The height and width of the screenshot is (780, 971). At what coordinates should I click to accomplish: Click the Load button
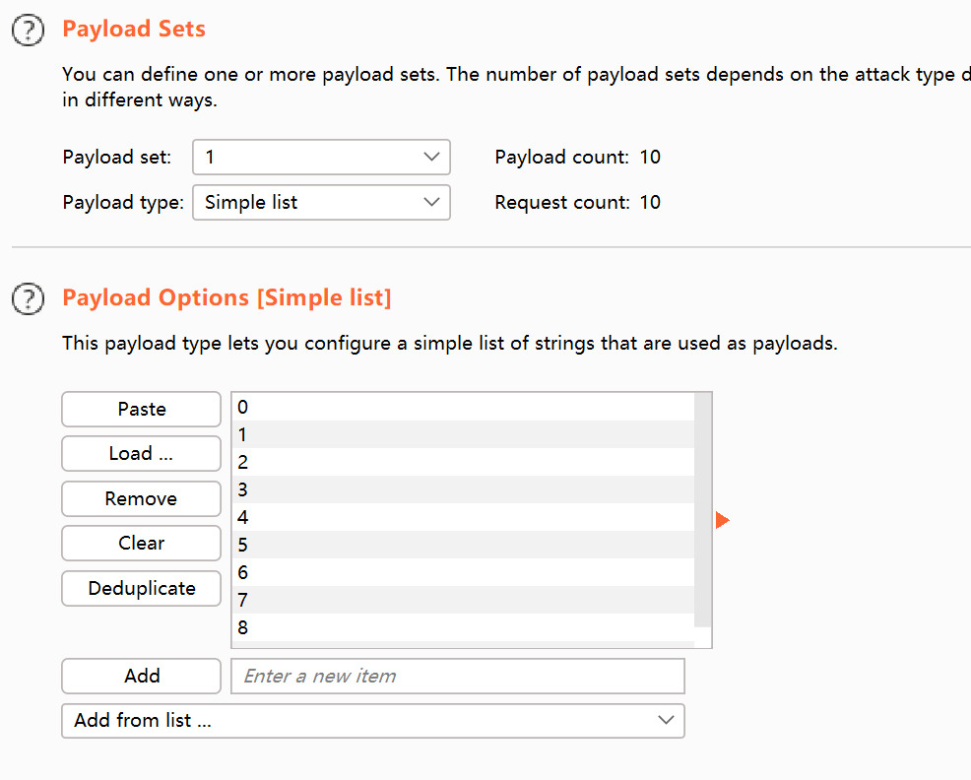141,454
